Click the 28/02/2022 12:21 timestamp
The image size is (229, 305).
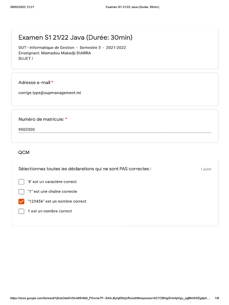pos(22,7)
